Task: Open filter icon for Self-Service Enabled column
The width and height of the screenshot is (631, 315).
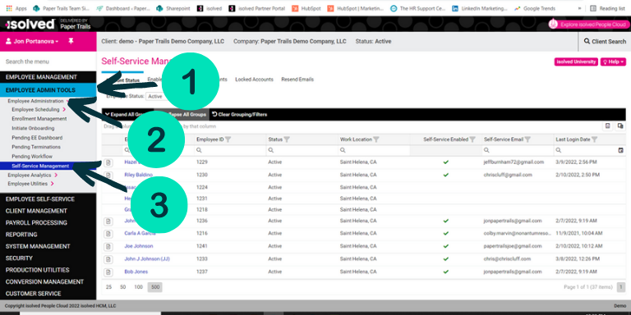Action: coord(472,139)
